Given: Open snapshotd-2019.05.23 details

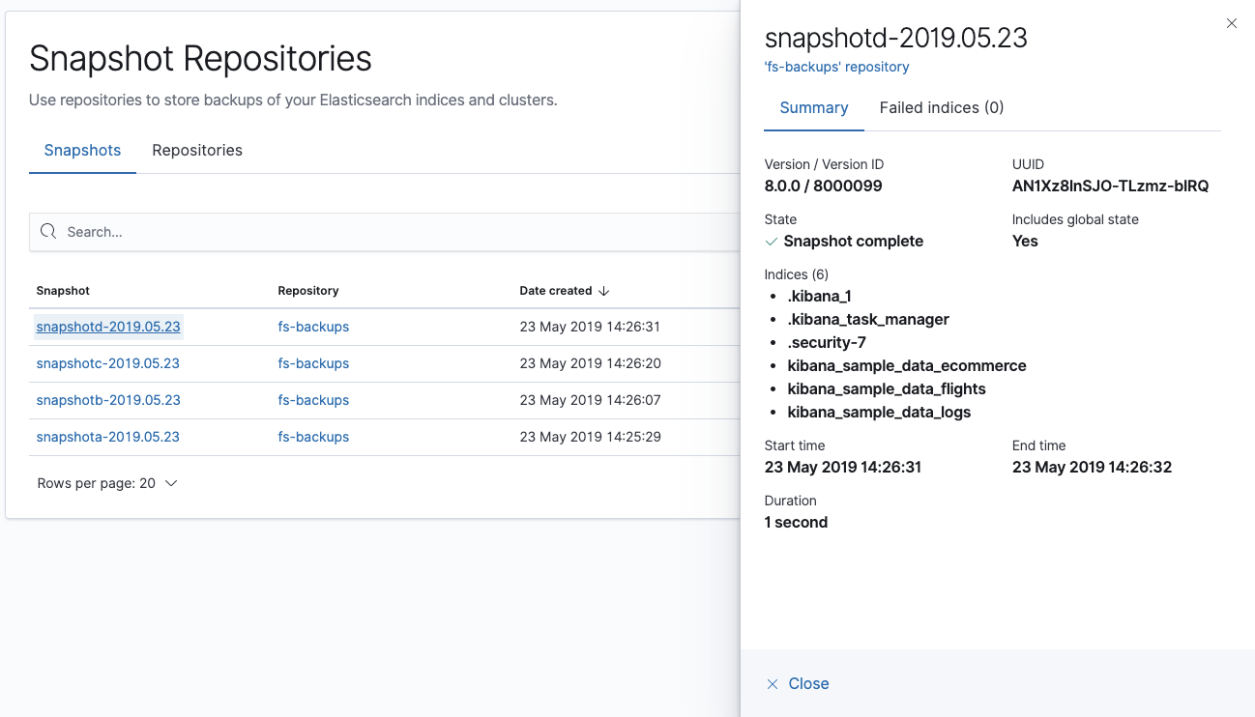Looking at the screenshot, I should pyautogui.click(x=107, y=326).
